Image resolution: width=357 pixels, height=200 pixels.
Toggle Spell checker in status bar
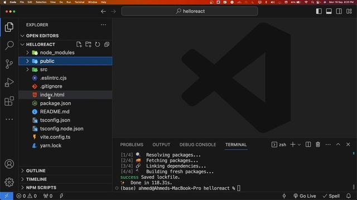(x=331, y=196)
